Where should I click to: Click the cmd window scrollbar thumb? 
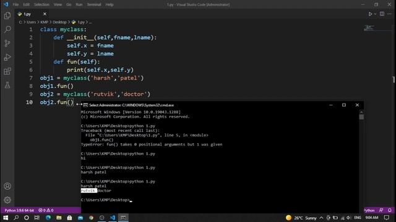coord(361,117)
